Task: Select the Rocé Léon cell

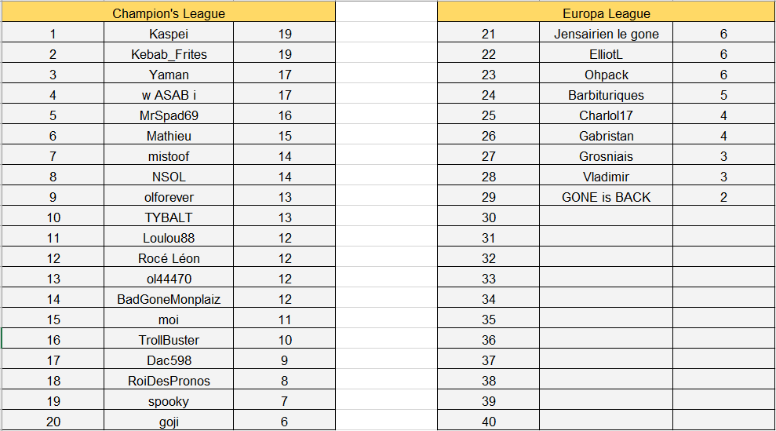Action: [x=168, y=258]
